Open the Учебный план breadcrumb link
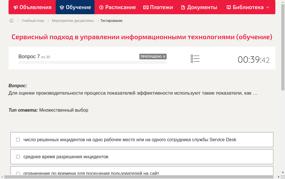Image resolution: width=285 pixels, height=179 pixels. coord(33,20)
